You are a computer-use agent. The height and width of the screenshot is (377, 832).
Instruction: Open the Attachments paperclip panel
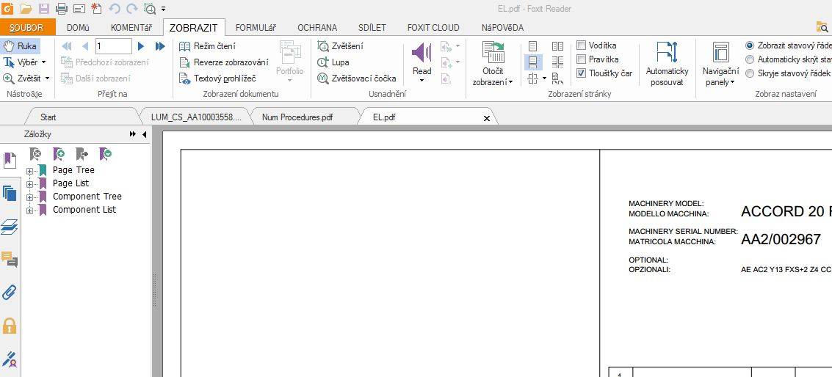coord(10,292)
